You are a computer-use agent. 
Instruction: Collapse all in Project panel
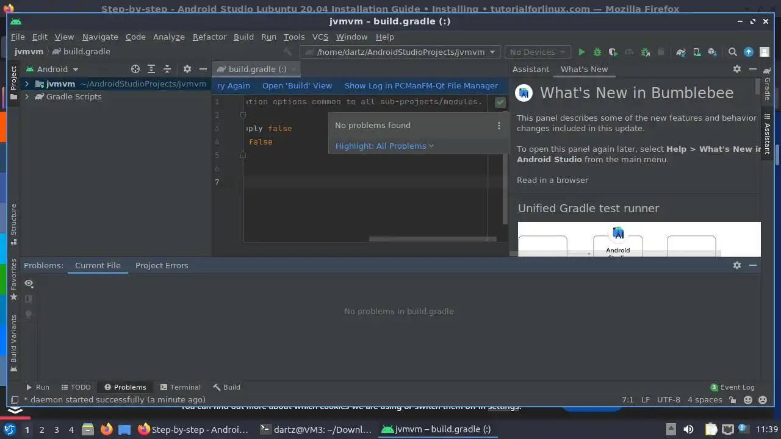(x=167, y=69)
